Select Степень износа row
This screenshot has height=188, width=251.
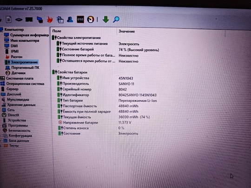point(91,128)
